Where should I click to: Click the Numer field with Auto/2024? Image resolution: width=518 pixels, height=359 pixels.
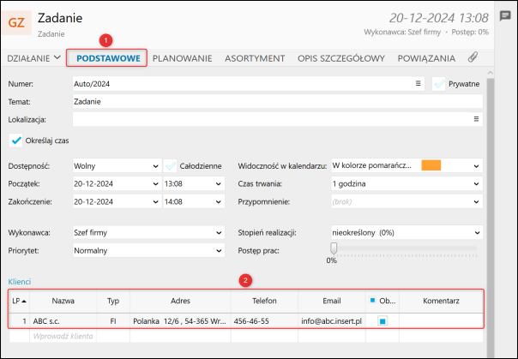coord(249,84)
